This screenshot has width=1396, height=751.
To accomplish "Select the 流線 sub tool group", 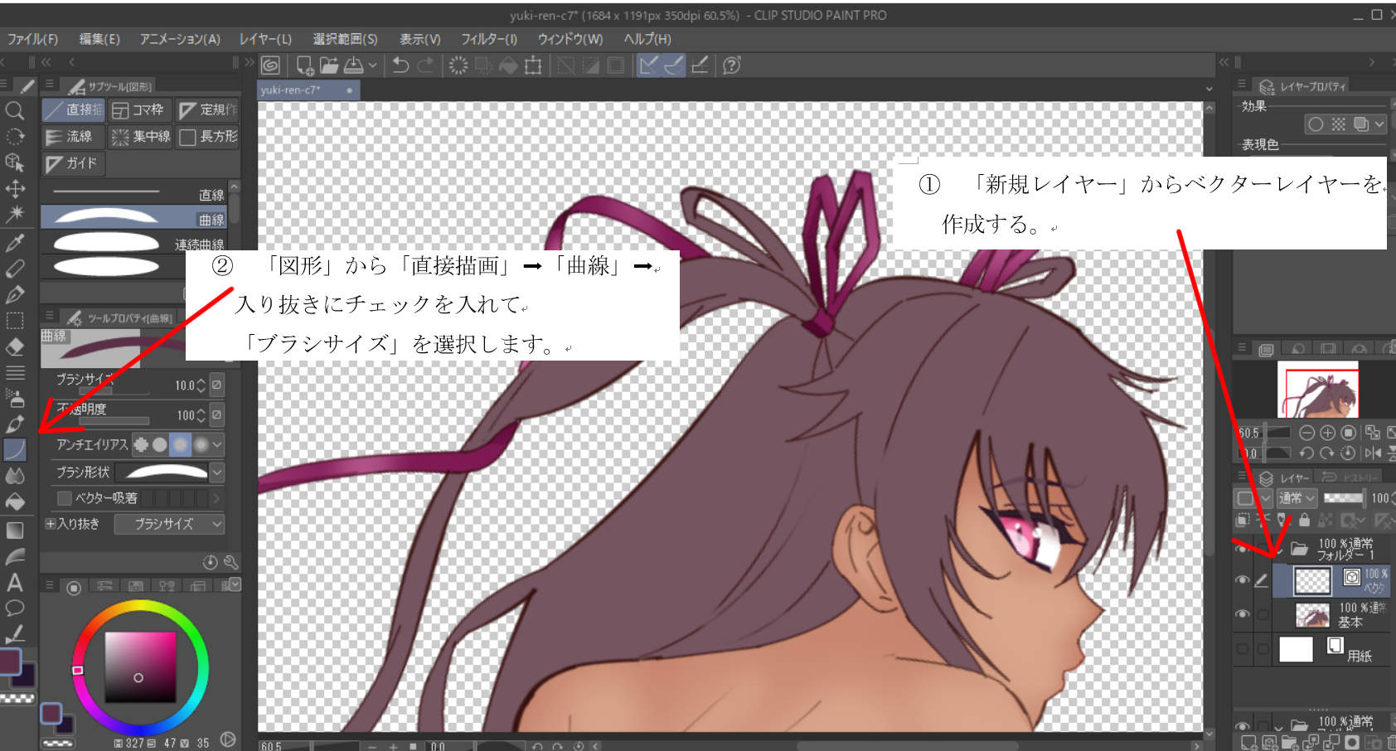I will (x=73, y=137).
